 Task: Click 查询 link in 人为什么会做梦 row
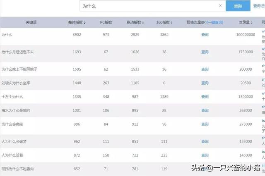(205, 142)
